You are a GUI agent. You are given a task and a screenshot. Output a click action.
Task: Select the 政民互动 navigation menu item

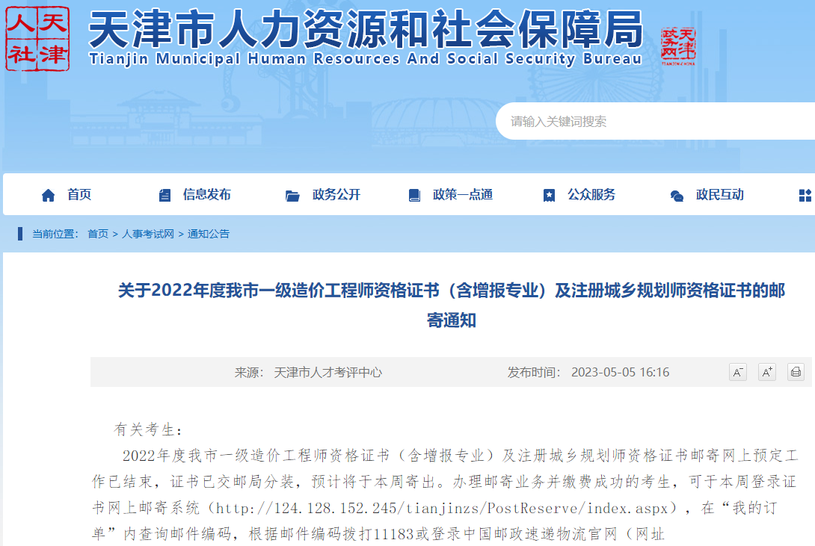pyautogui.click(x=719, y=195)
